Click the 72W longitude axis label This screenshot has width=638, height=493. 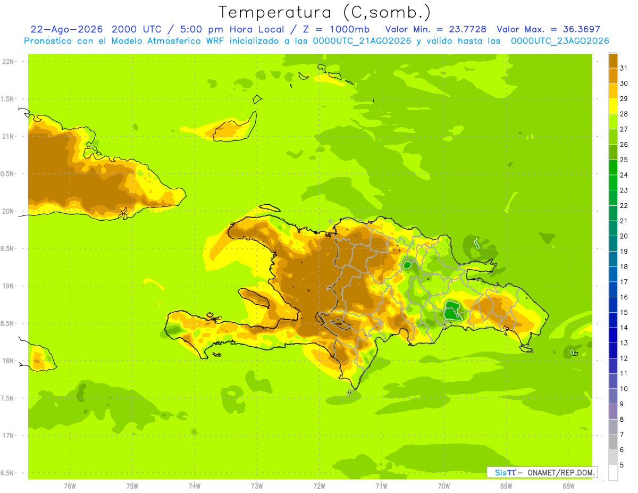pos(319,486)
